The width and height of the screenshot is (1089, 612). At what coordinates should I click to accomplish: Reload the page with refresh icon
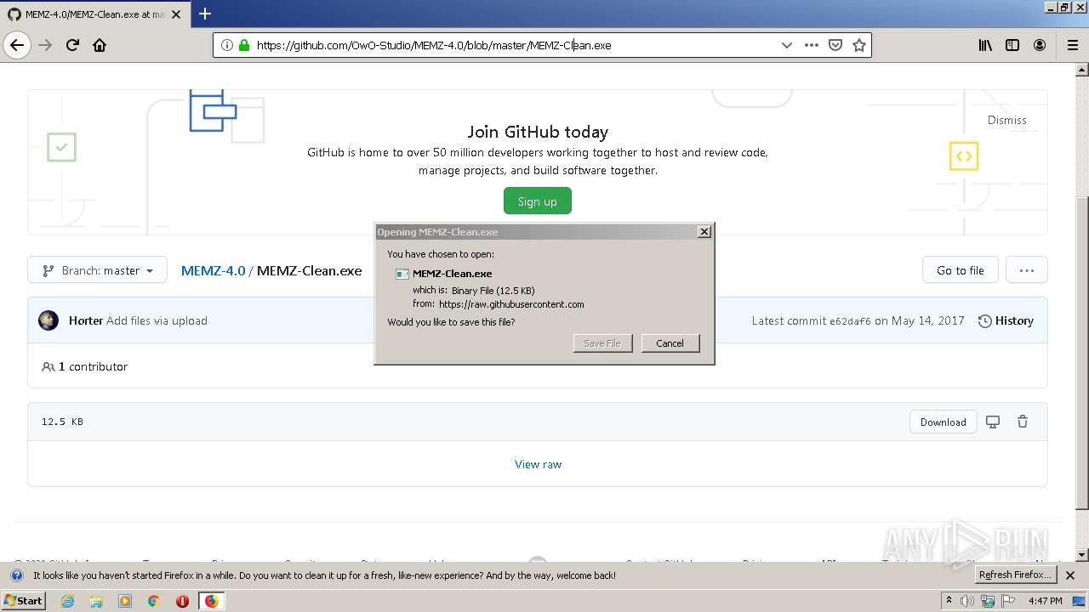pos(72,45)
